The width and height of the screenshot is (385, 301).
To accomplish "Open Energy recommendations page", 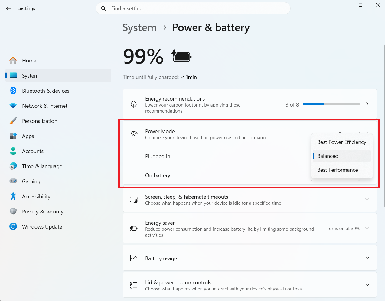I will 367,104.
